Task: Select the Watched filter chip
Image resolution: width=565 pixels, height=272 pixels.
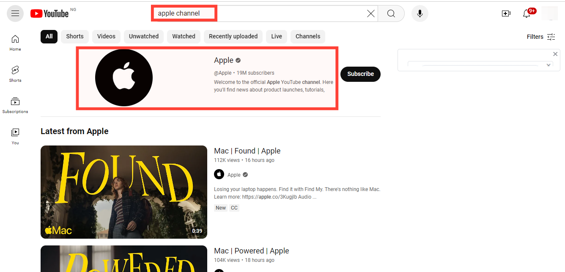Action: [184, 36]
